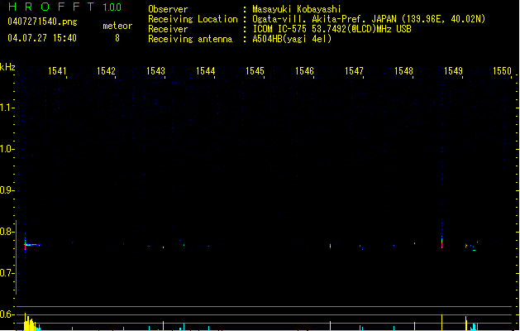Image resolution: width=520 pixels, height=331 pixels.
Task: Click the HROFFT 1.0.0 title text
Action: pyautogui.click(x=64, y=7)
